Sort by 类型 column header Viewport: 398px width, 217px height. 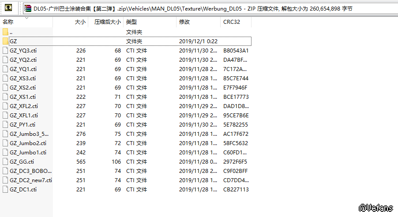click(150, 22)
